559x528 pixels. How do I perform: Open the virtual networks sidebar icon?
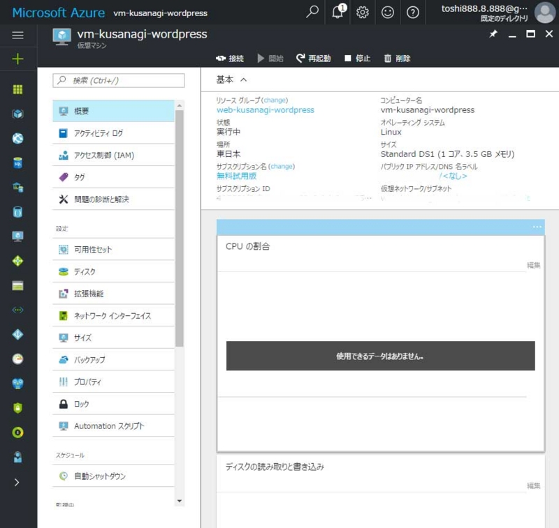[17, 310]
